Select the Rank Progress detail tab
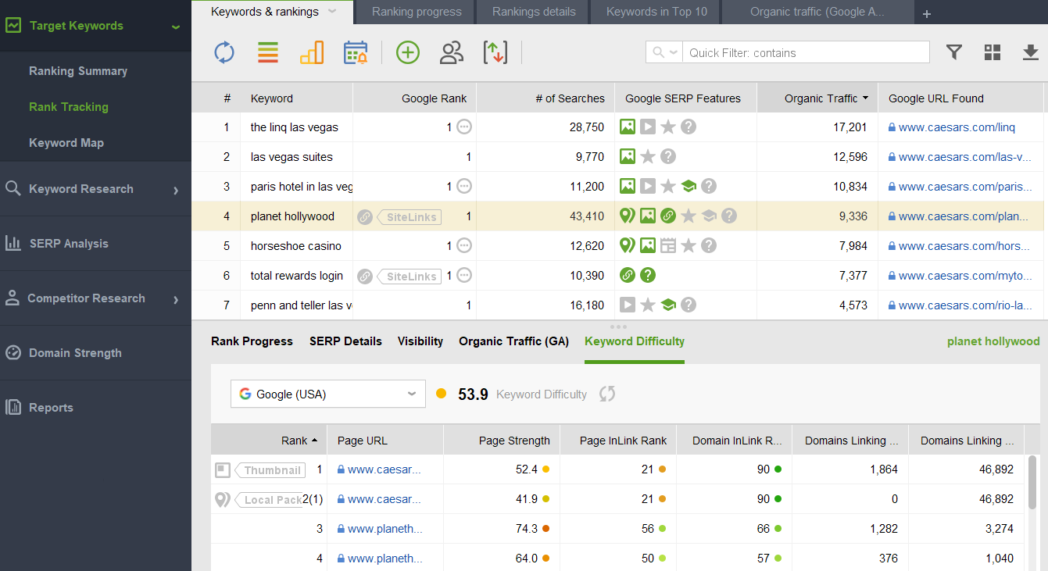This screenshot has height=571, width=1048. tap(252, 341)
